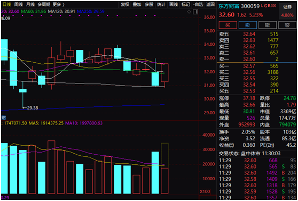The width and height of the screenshot is (298, 201).
Task: Expand the 更多 periods menu
Action: [x=59, y=4]
